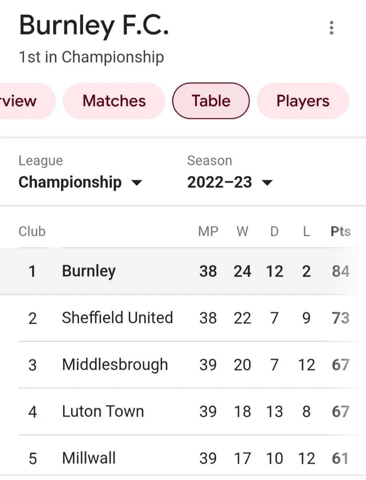The height and width of the screenshot is (480, 366).
Task: Select Millwall in the league table
Action: pyautogui.click(x=89, y=458)
